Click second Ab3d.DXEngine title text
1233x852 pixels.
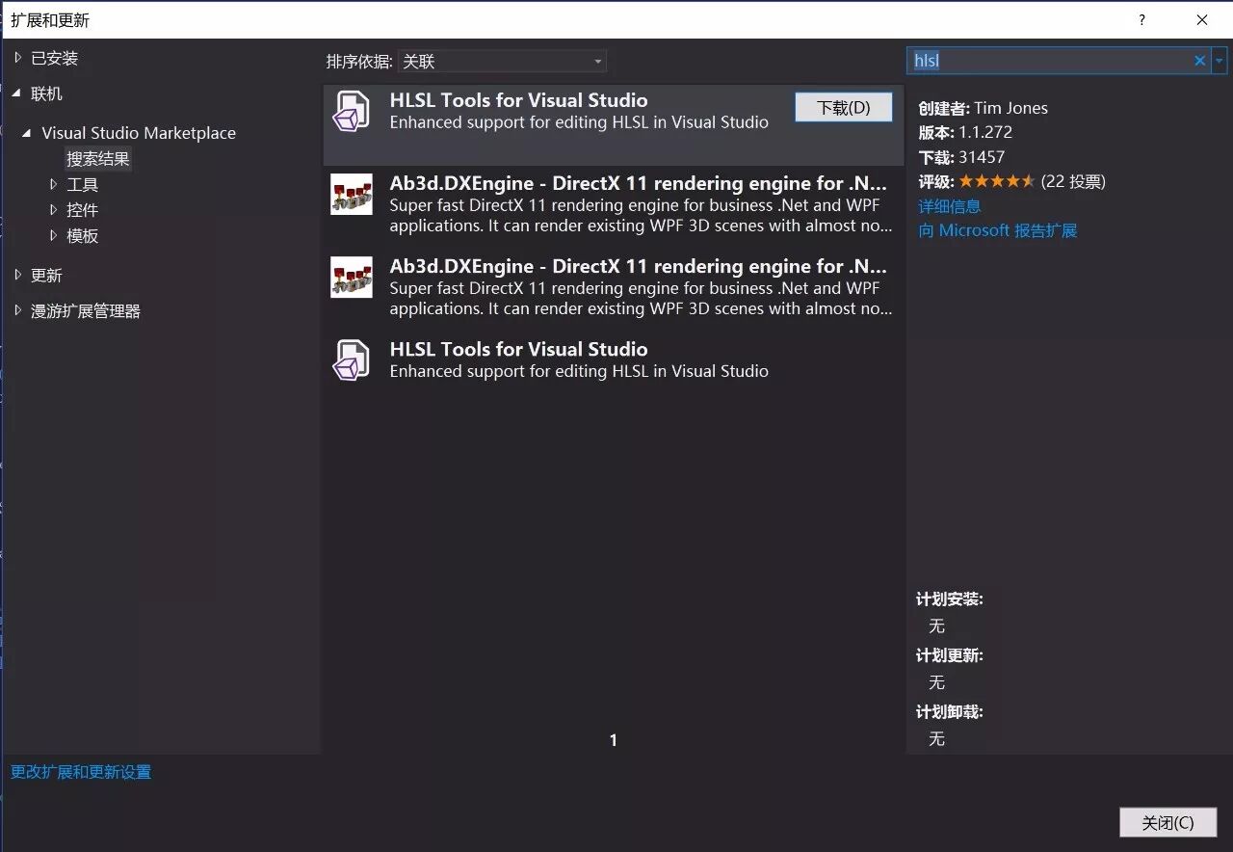click(x=639, y=266)
